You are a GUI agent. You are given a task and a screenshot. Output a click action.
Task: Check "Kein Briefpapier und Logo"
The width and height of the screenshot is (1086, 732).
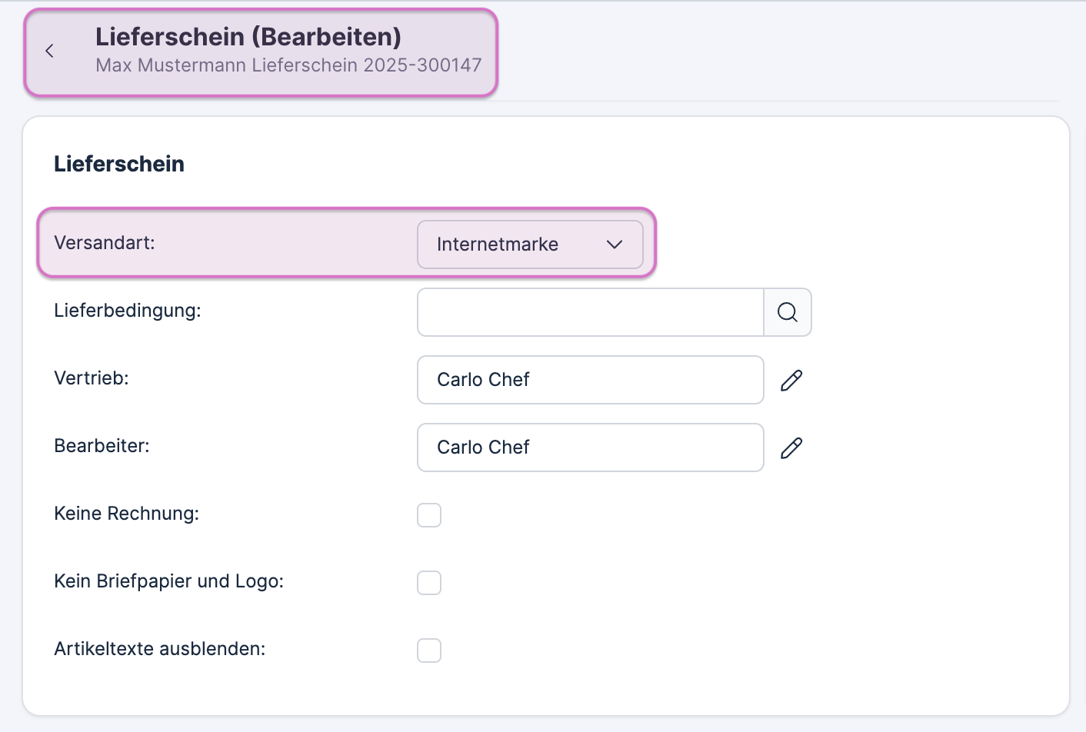429,583
